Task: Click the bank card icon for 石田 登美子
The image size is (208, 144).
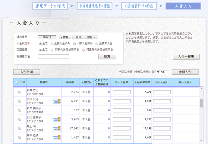Action: click(x=57, y=119)
